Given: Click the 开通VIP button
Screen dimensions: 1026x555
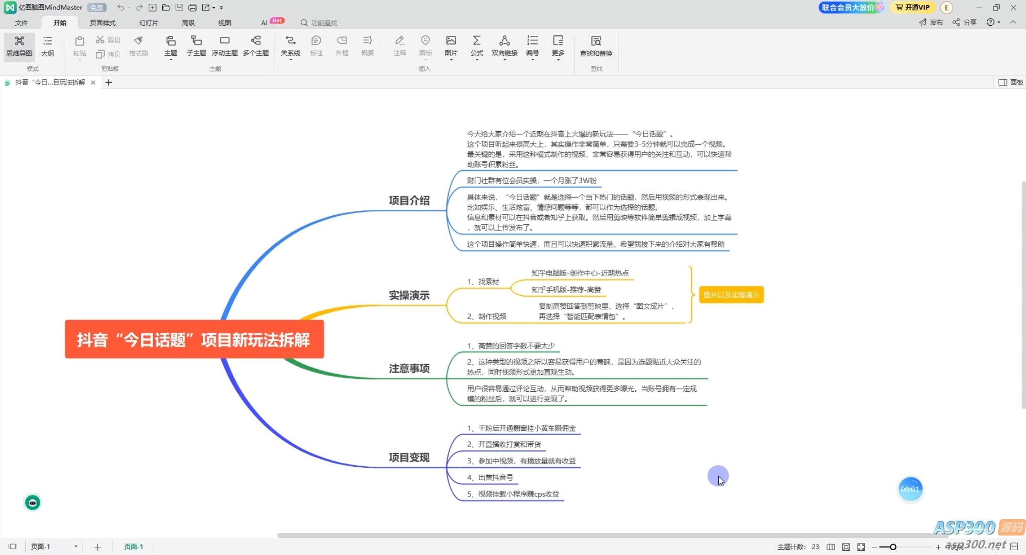Looking at the screenshot, I should (912, 8).
